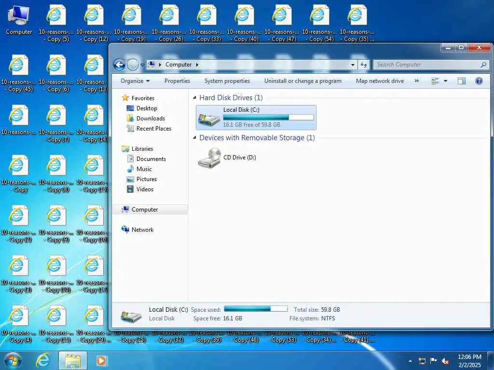Select the Local Disk (C:) drive icon
Viewport: 494px width, 370px height.
[209, 119]
